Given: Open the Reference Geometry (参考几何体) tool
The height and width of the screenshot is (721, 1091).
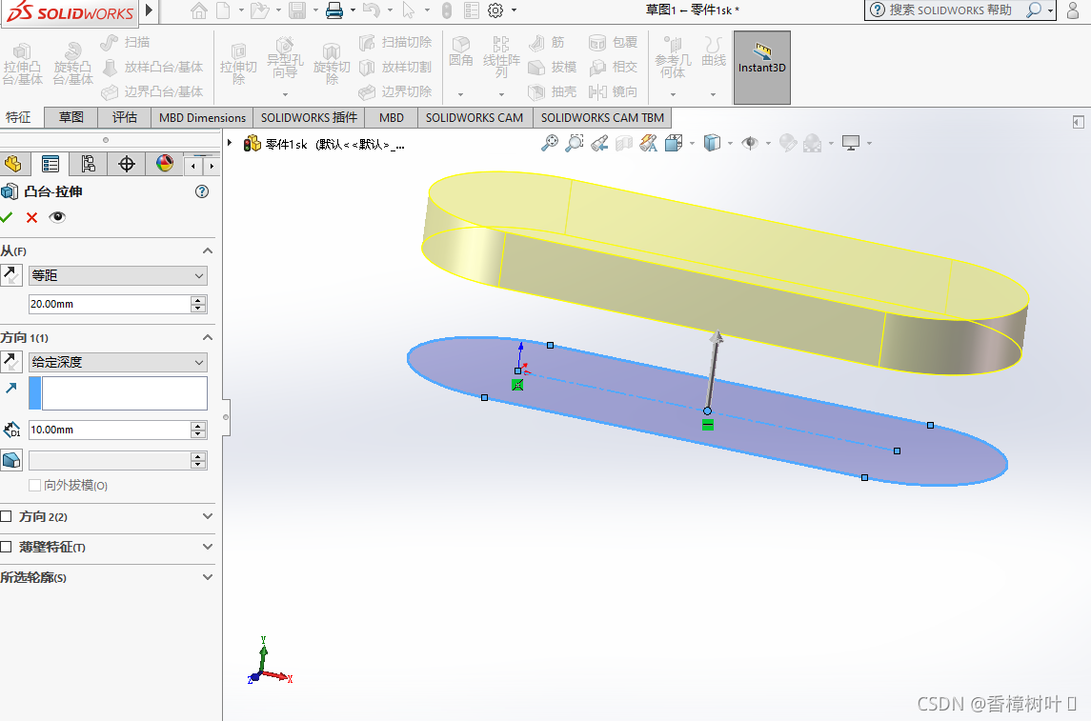Looking at the screenshot, I should [x=673, y=58].
